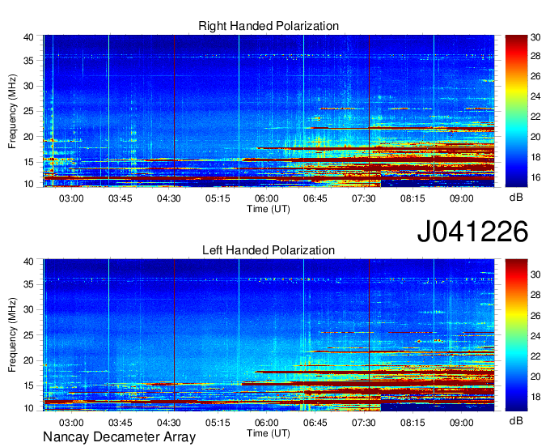The height and width of the screenshot is (447, 550).
Task: Select the large "J041226" identifier label
Action: pyautogui.click(x=472, y=232)
